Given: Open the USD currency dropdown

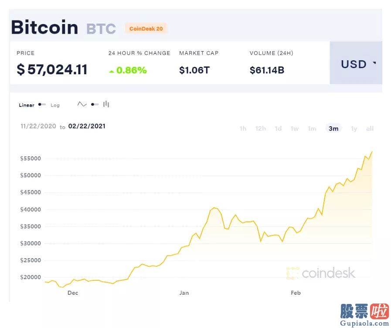Looking at the screenshot, I should click(x=356, y=63).
